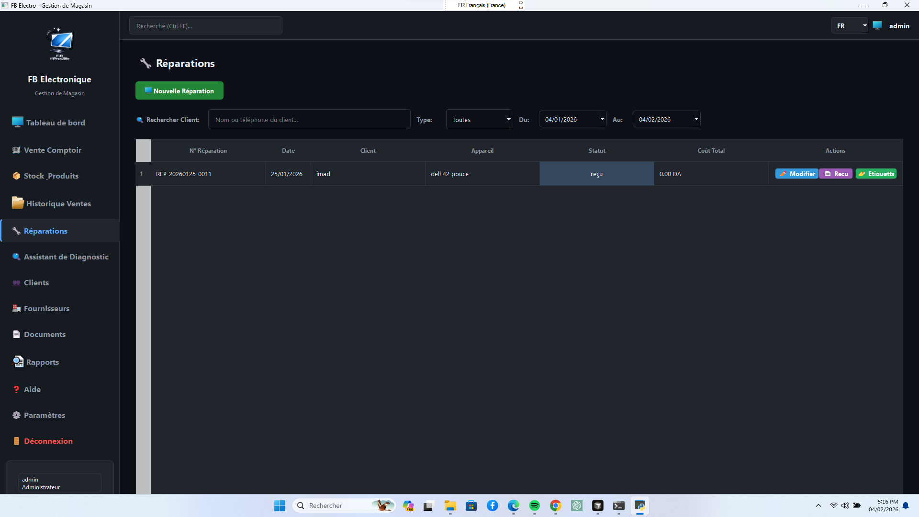Viewport: 919px width, 517px height.
Task: Click Modifier on repair REP-20260125-0011
Action: 796,174
